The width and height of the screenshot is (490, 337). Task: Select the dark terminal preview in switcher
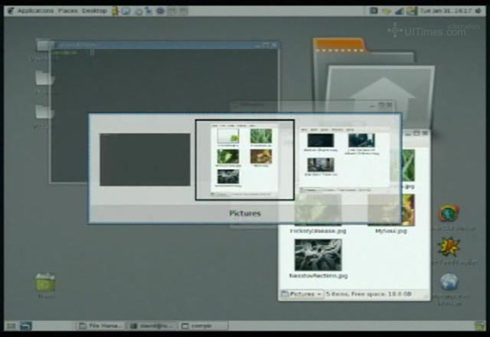click(x=144, y=160)
